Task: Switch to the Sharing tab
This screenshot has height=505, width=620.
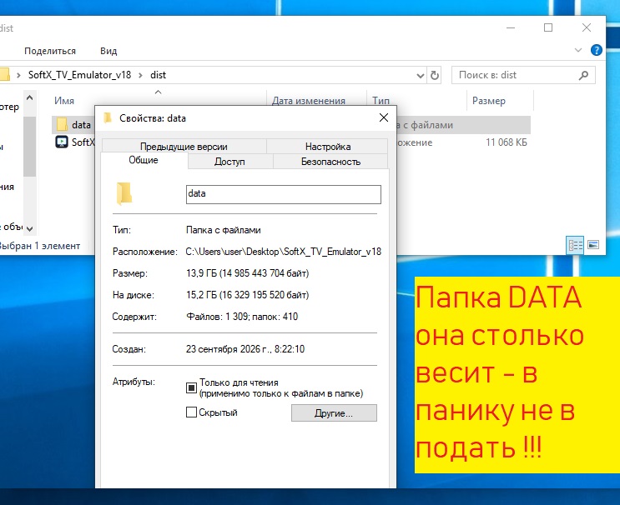Action: (x=229, y=162)
